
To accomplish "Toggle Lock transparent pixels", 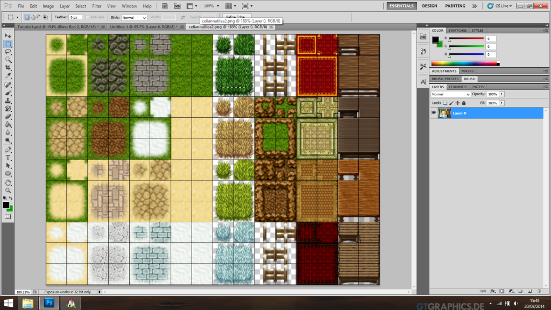I will pos(445,103).
